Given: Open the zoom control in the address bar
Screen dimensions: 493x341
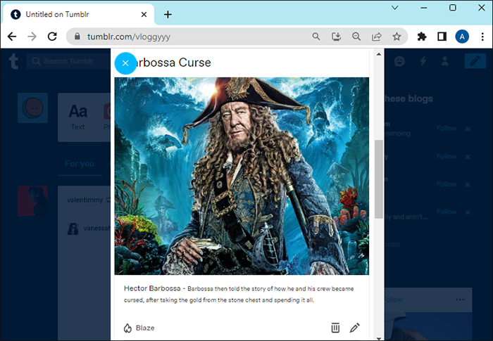Looking at the screenshot, I should (356, 37).
